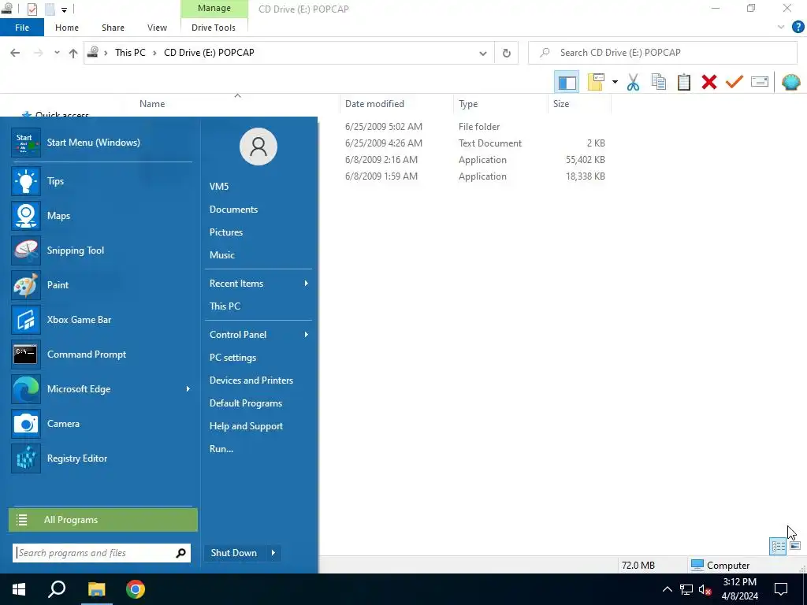The image size is (807, 605).
Task: Open taskbar notification center icon
Action: point(781,589)
